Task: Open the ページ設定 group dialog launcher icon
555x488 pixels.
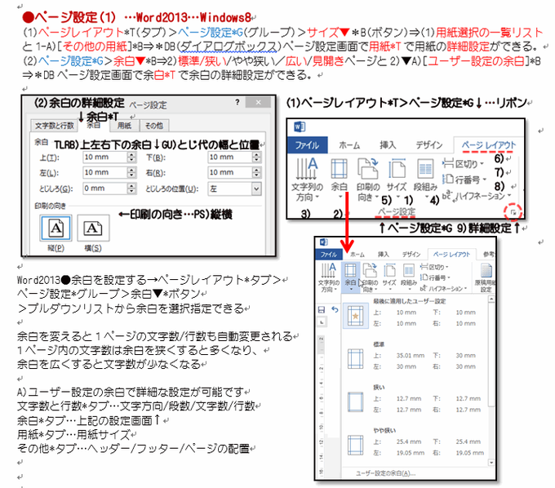Action: click(513, 212)
